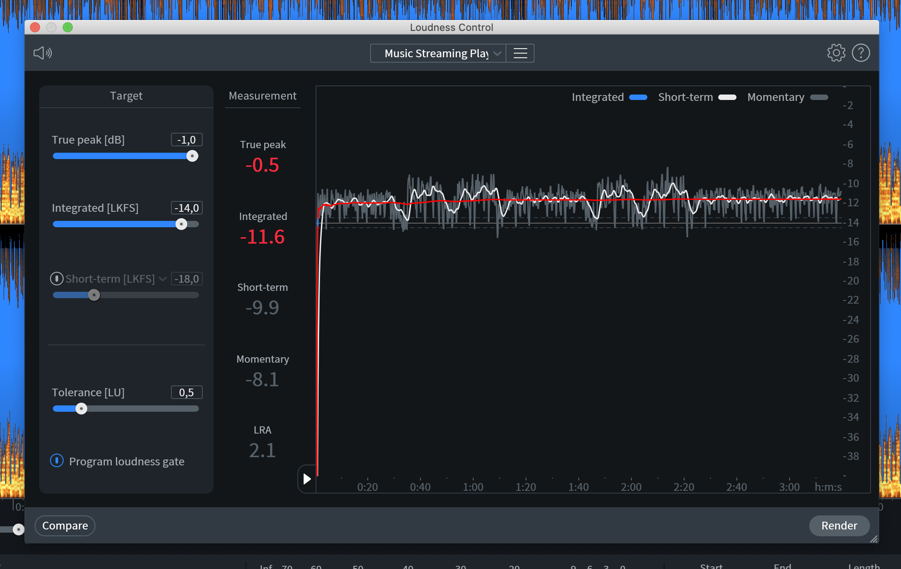Open the help question mark icon
The height and width of the screenshot is (569, 901).
point(861,53)
